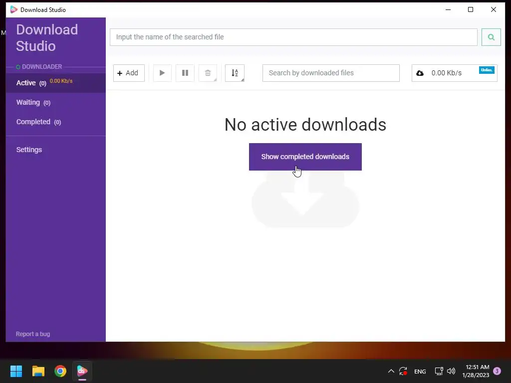Maximize the Download Studio window
This screenshot has height=383, width=511.
click(x=471, y=9)
